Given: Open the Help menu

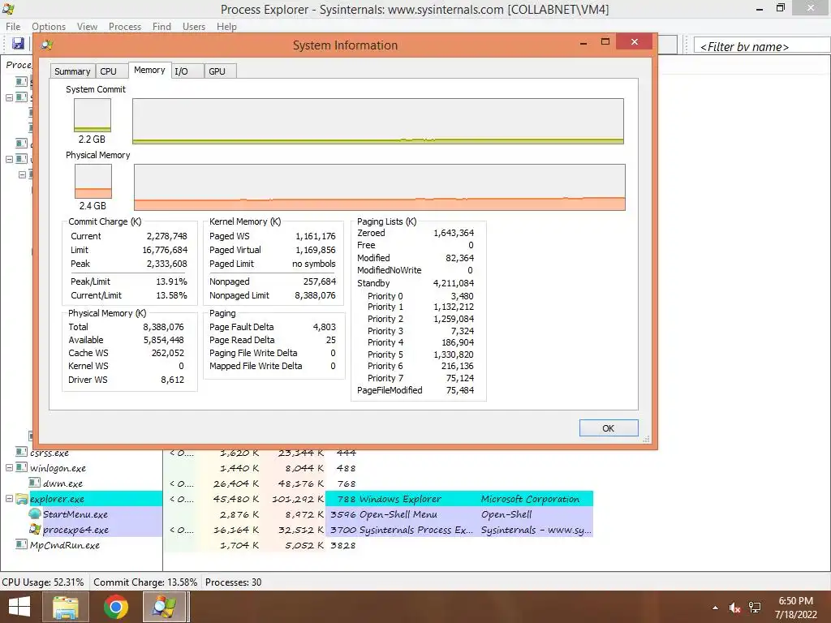Looking at the screenshot, I should [x=227, y=27].
